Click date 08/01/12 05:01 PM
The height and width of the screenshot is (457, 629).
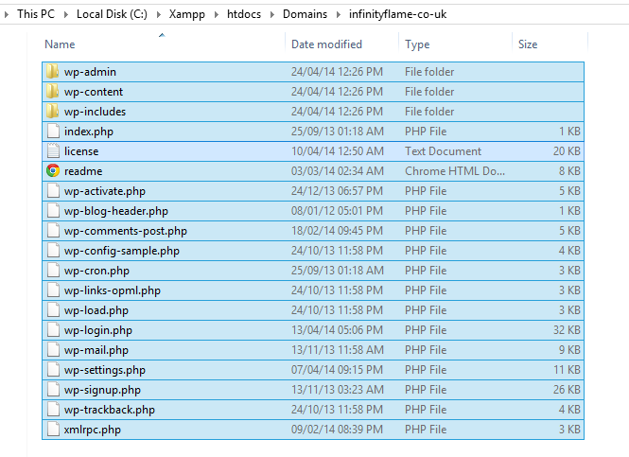point(337,211)
